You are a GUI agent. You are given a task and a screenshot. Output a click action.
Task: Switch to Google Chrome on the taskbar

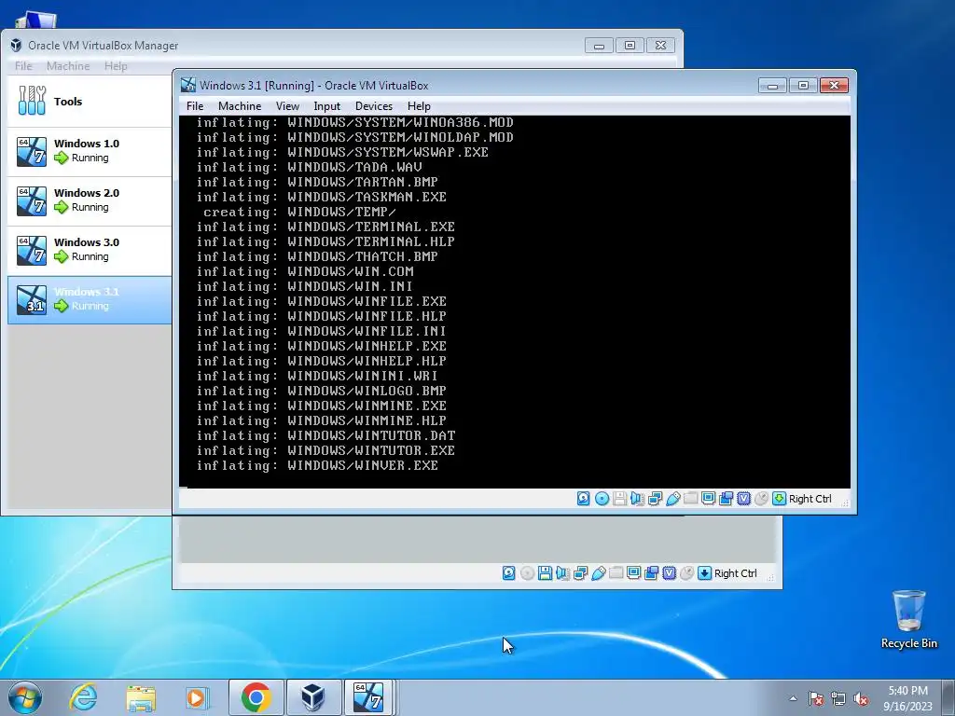tap(256, 697)
